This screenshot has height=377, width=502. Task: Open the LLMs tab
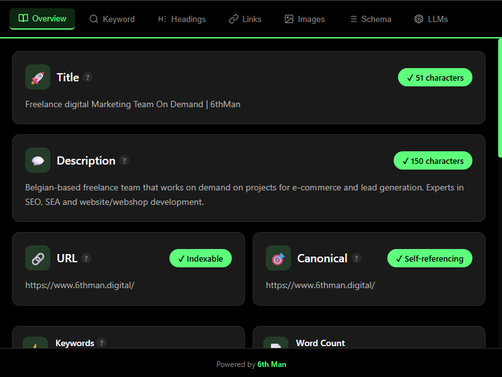coord(431,19)
